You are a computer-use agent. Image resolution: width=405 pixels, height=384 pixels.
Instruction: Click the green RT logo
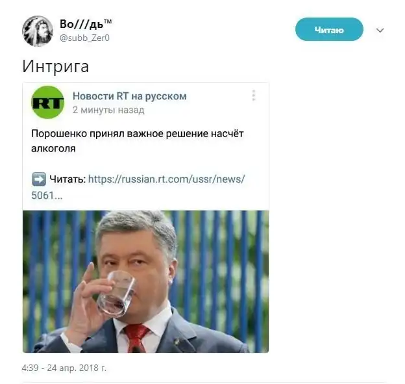pos(47,103)
